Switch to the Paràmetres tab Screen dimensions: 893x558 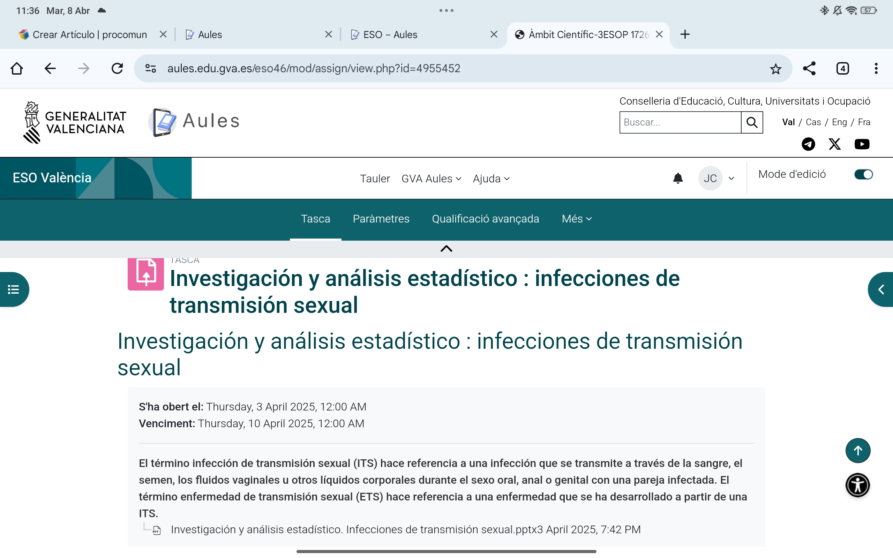pyautogui.click(x=381, y=218)
